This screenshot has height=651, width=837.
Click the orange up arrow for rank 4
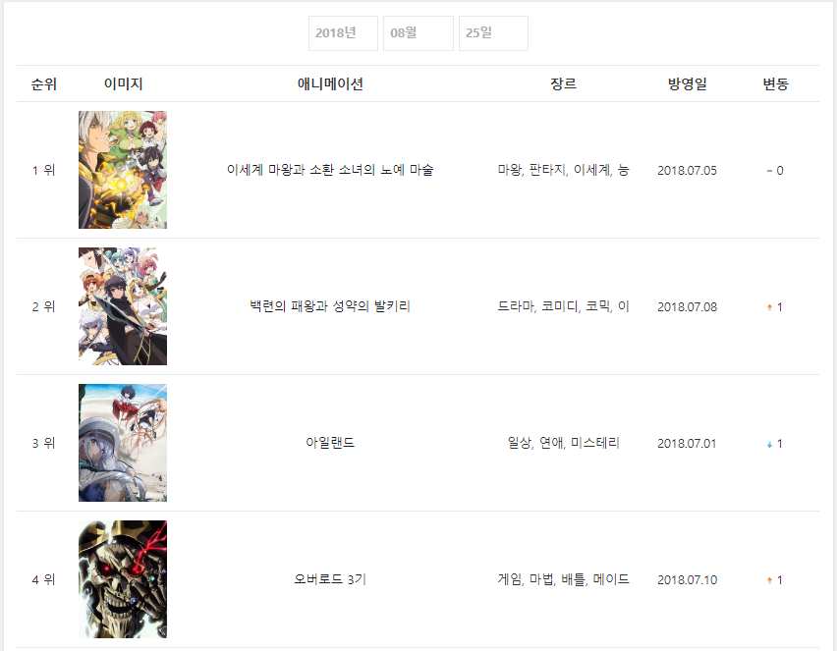click(769, 580)
